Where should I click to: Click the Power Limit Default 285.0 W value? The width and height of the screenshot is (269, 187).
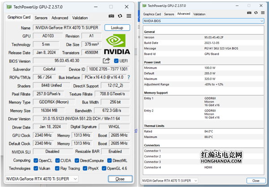(x=210, y=73)
